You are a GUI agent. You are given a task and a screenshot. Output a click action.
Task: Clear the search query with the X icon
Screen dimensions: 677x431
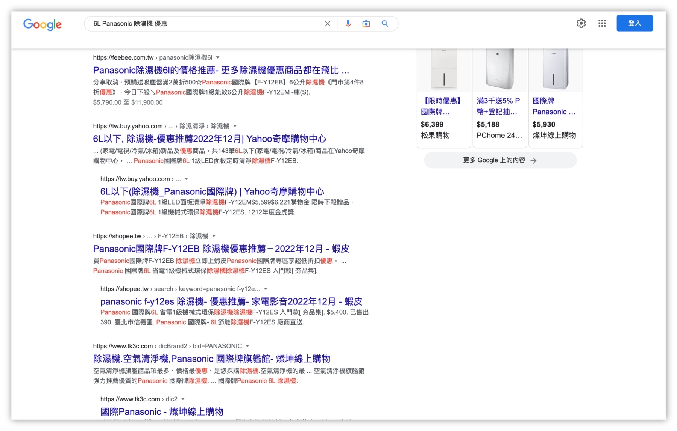(327, 23)
